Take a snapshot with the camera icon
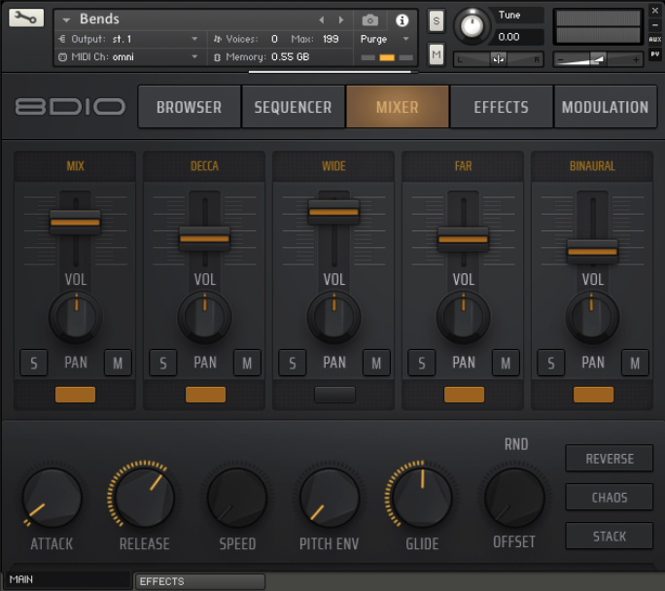The height and width of the screenshot is (591, 665). [x=369, y=19]
